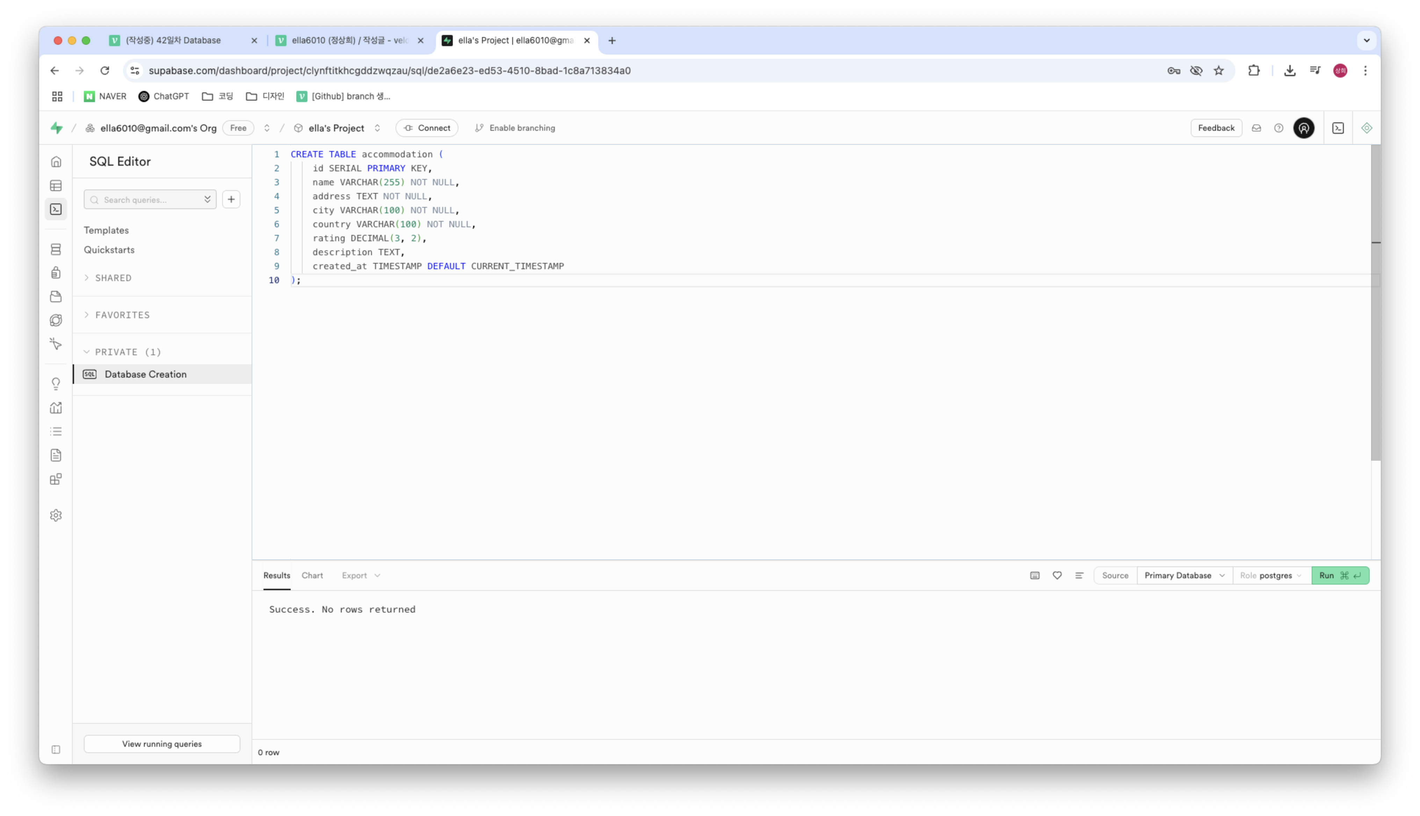Open ella6010@gmail.com's Org link
The height and width of the screenshot is (816, 1420).
159,128
